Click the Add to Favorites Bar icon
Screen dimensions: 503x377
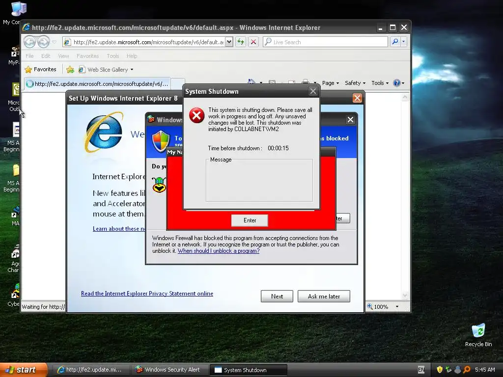tap(70, 70)
